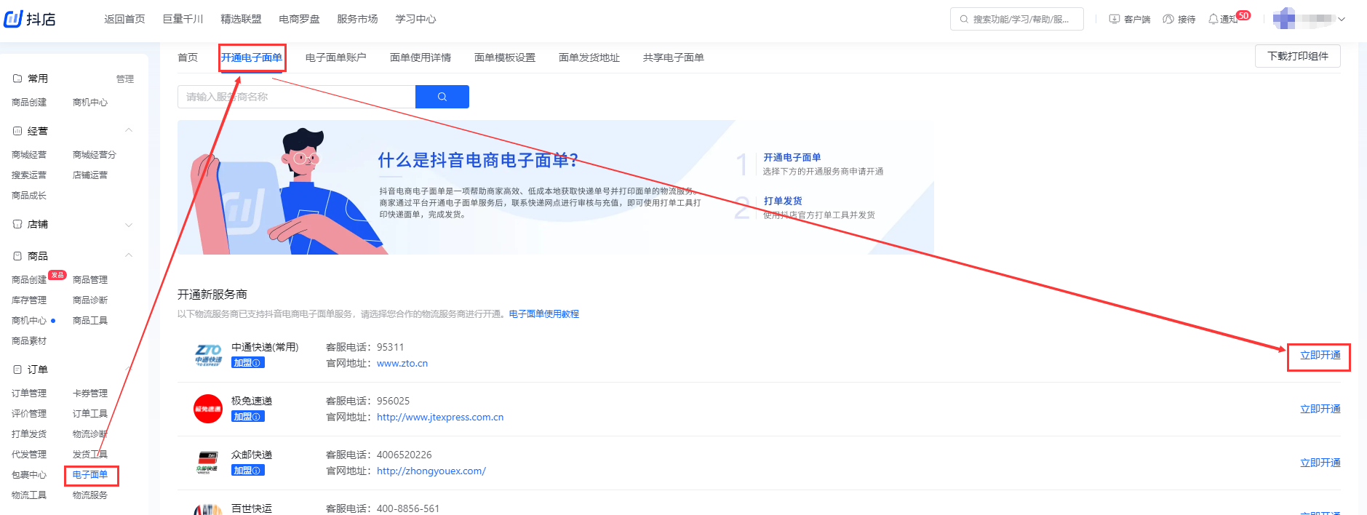Open 评价管理 in the sidebar
This screenshot has width=1367, height=515.
tap(29, 413)
